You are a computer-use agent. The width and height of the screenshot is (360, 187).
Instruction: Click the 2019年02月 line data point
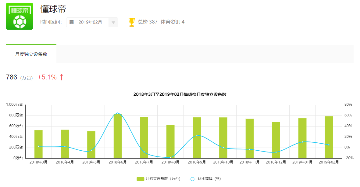coord(329,145)
